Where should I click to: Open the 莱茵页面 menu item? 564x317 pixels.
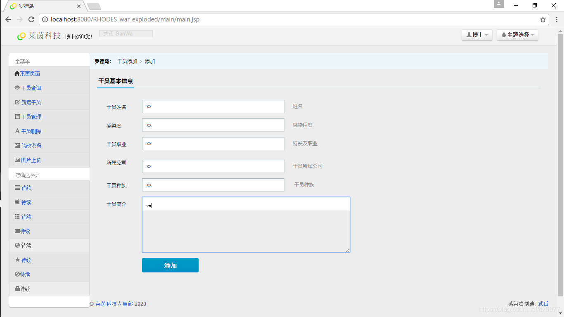[49, 73]
